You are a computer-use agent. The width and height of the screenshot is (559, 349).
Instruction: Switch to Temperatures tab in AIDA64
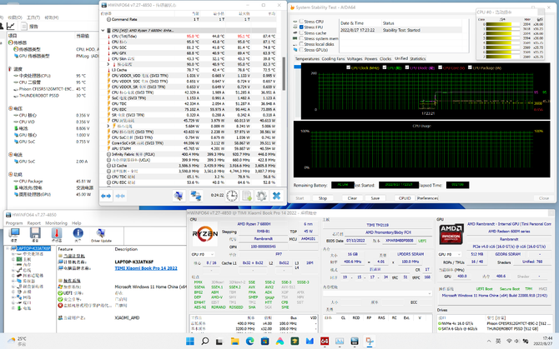(307, 58)
